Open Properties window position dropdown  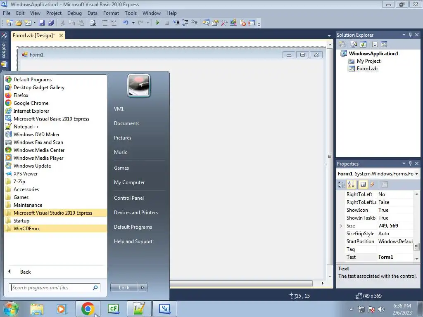coord(404,163)
